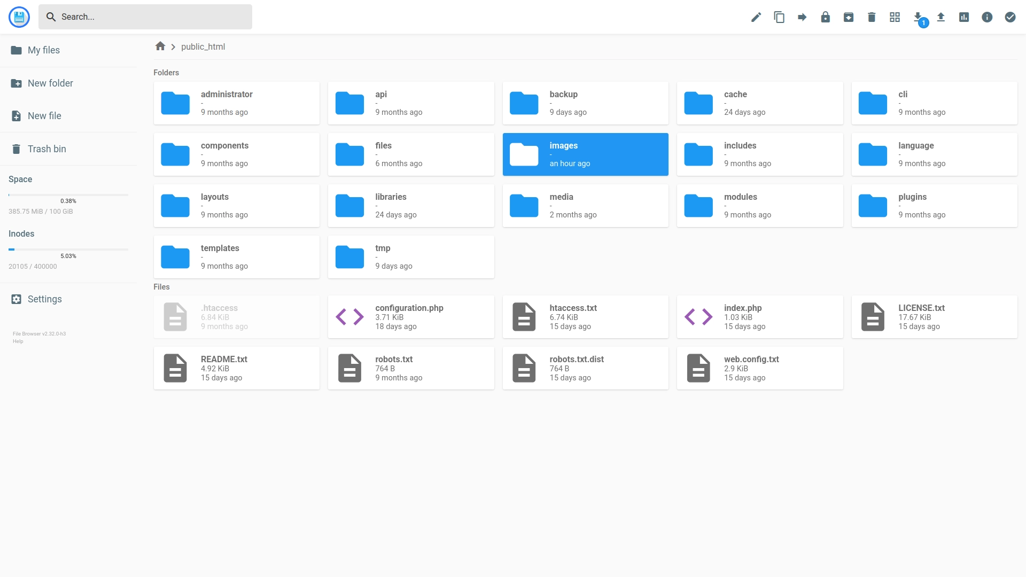Open the Help link below the version text
Image resolution: width=1026 pixels, height=577 pixels.
pyautogui.click(x=18, y=341)
